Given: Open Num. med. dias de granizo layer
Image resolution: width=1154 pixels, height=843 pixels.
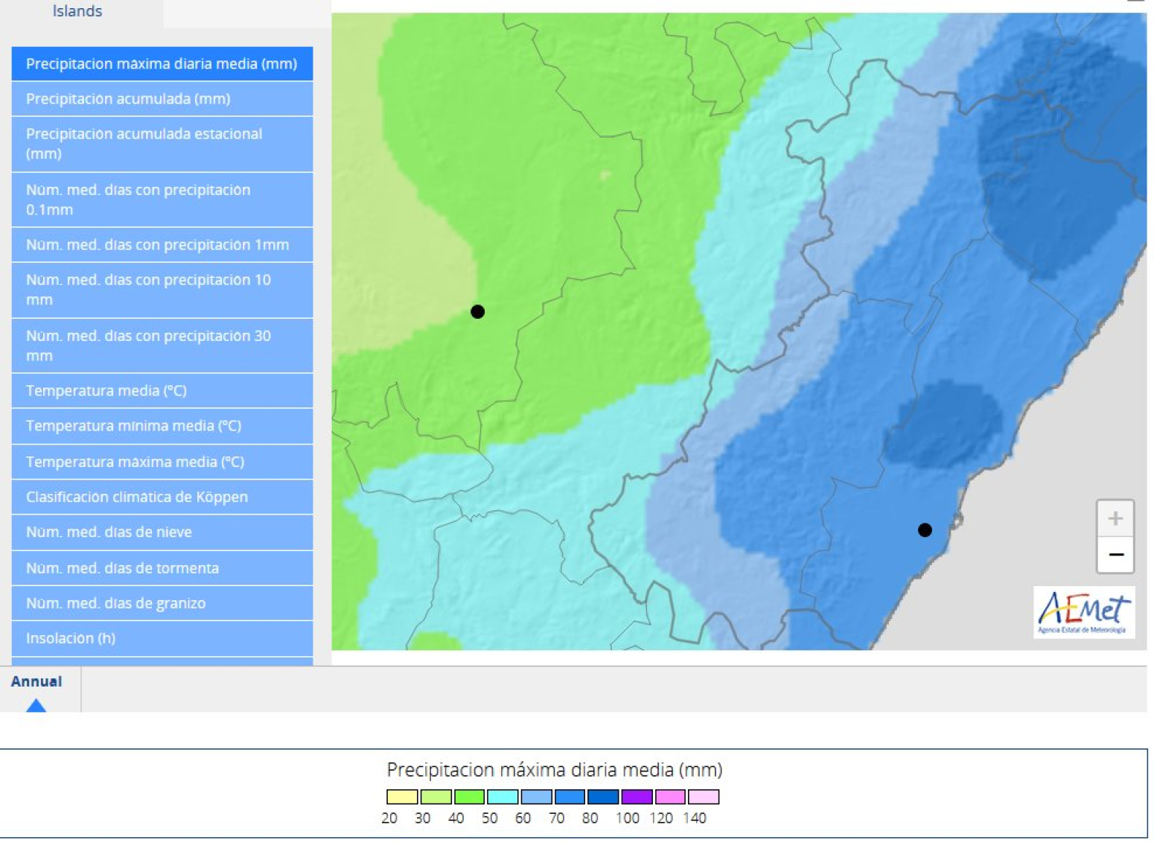Looking at the screenshot, I should coord(162,603).
